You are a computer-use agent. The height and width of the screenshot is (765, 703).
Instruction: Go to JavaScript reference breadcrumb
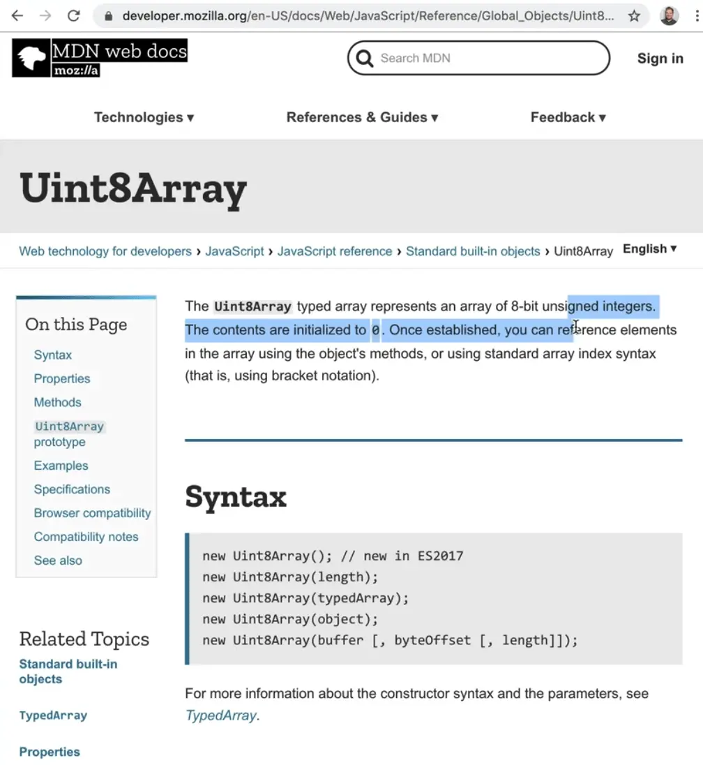[x=335, y=251]
